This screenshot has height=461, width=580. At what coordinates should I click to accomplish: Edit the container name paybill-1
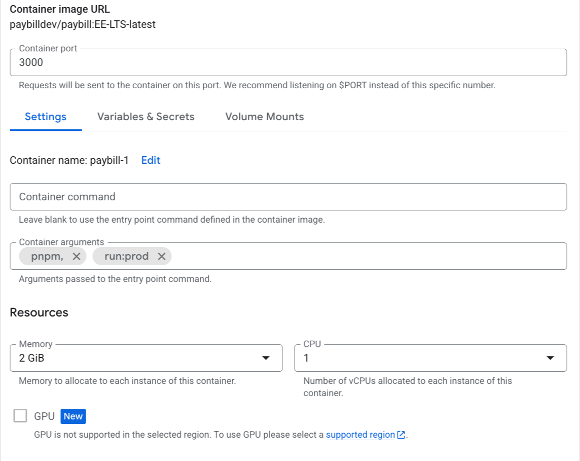[x=151, y=160]
